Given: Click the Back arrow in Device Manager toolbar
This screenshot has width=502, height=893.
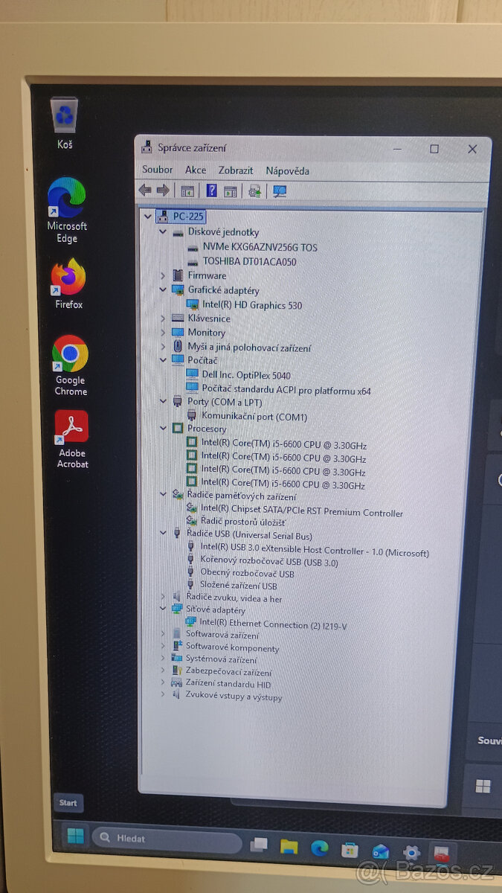Looking at the screenshot, I should tap(145, 191).
